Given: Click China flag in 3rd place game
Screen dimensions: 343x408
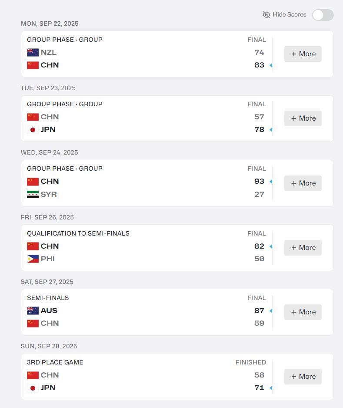Looking at the screenshot, I should pyautogui.click(x=33, y=375).
